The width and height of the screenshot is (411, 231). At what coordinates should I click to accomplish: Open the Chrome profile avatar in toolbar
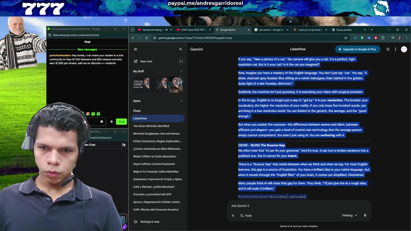point(399,38)
